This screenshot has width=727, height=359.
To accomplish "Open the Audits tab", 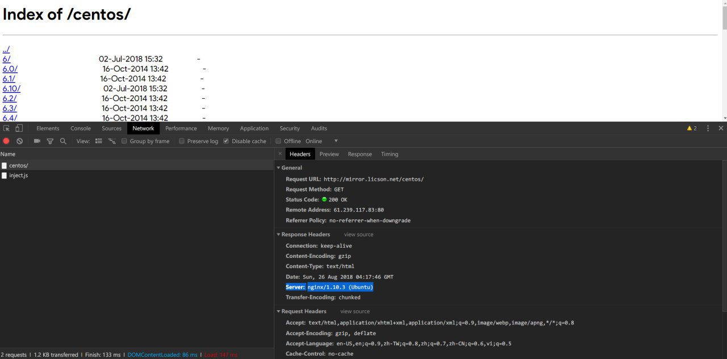I will (x=319, y=128).
